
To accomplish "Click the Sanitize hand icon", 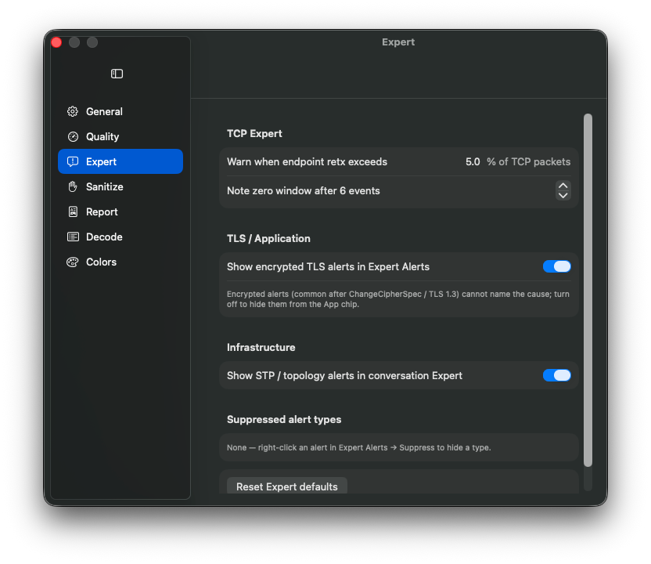I will click(x=73, y=186).
